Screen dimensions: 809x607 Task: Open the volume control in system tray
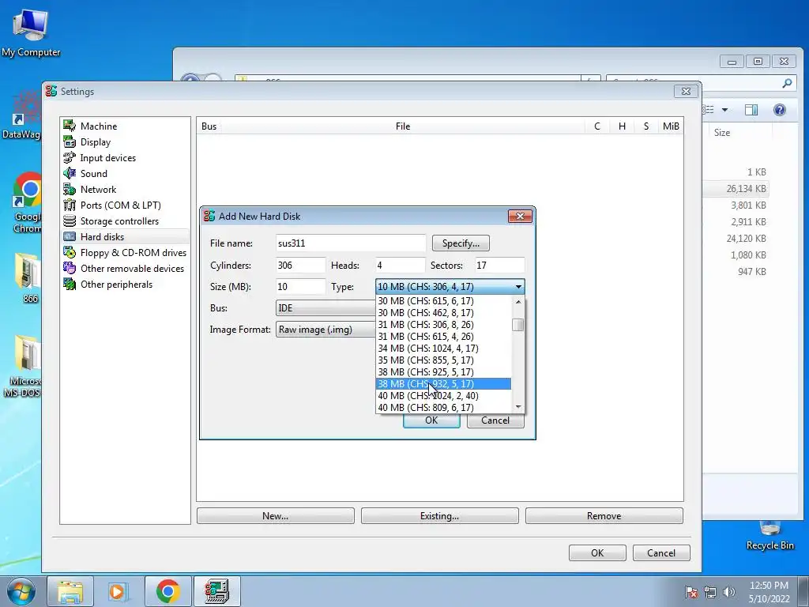tap(728, 592)
